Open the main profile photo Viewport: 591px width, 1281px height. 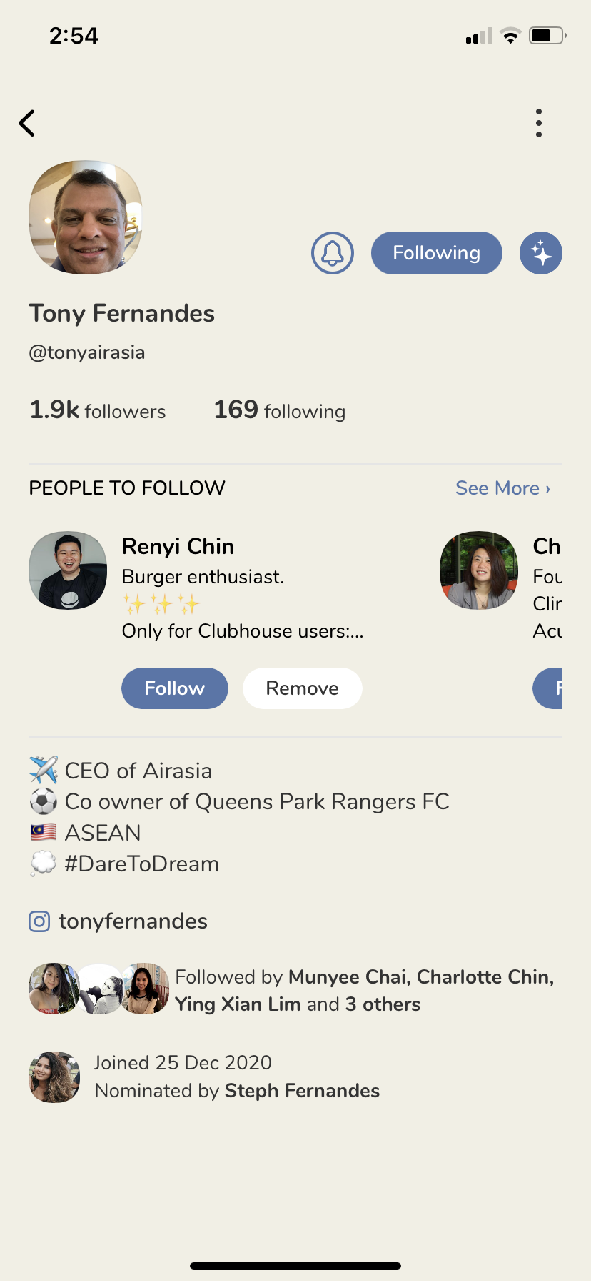pyautogui.click(x=86, y=217)
